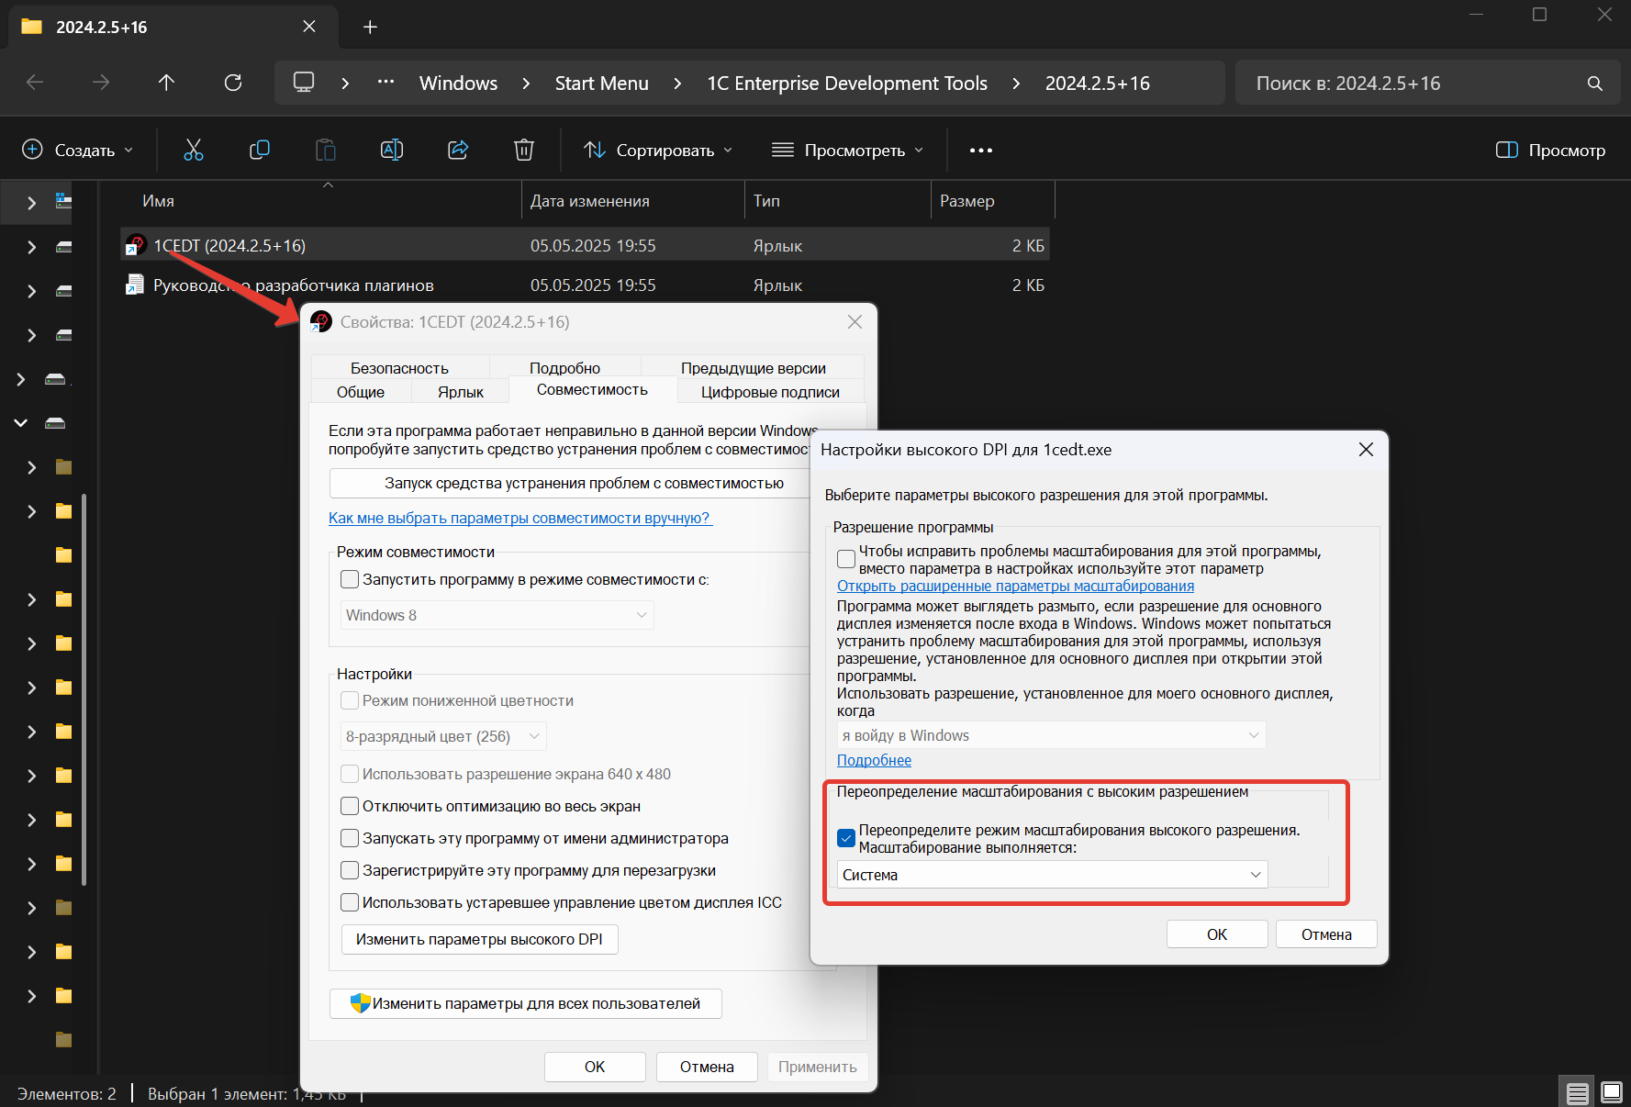
Task: Click Изменить параметры высокого DPI button
Action: tap(479, 939)
